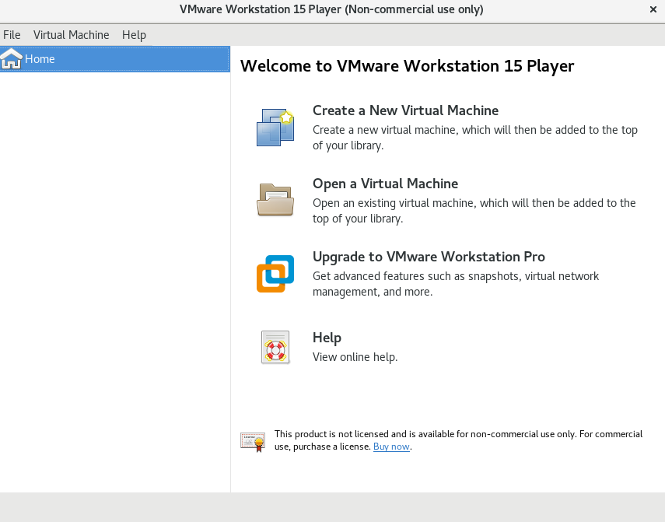
Task: Click 'Get advanced features such as snapshots' description
Action: [456, 284]
